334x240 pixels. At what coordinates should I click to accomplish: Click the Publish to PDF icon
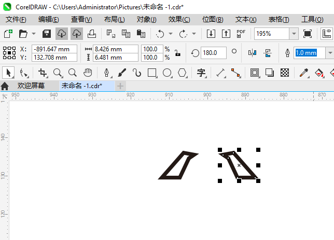[241, 34]
